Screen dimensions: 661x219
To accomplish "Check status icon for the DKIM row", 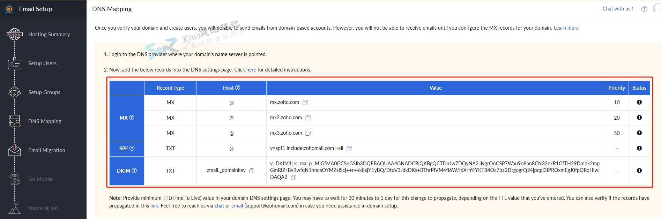I will point(639,171).
